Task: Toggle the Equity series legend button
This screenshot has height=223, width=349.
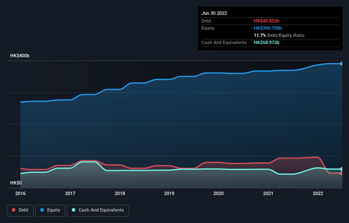Action: point(50,210)
